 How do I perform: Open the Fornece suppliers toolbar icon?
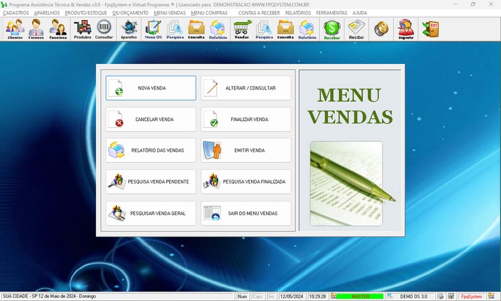click(x=36, y=29)
